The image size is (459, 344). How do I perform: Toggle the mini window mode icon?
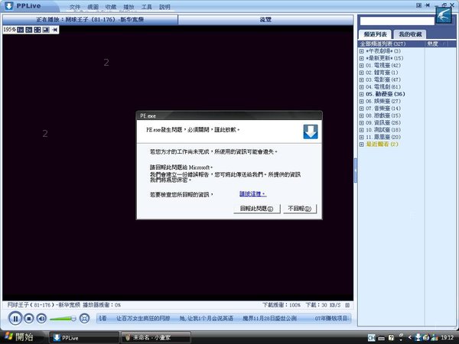46,30
